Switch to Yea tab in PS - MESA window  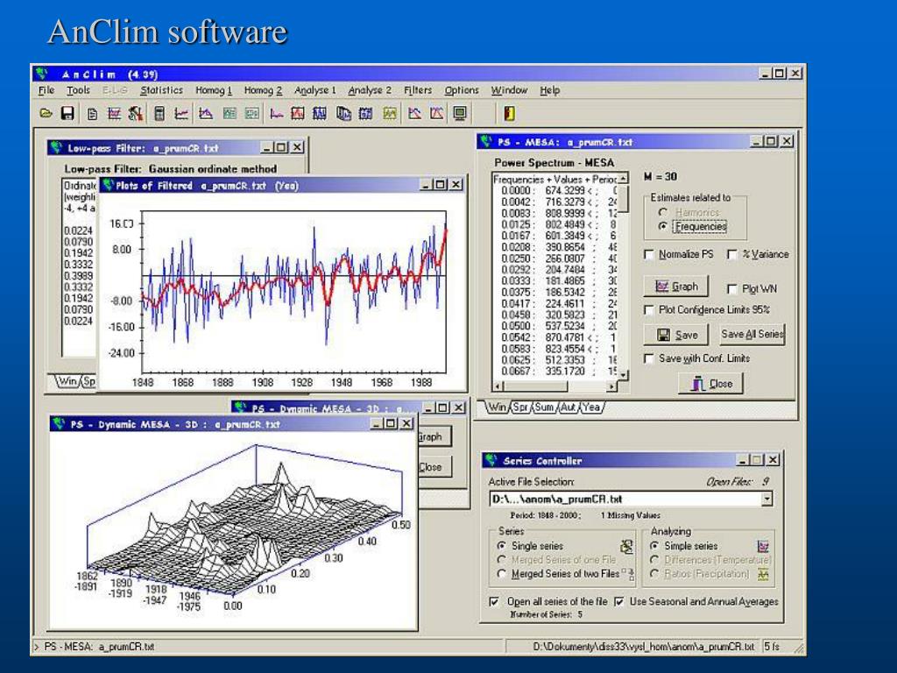coord(591,407)
